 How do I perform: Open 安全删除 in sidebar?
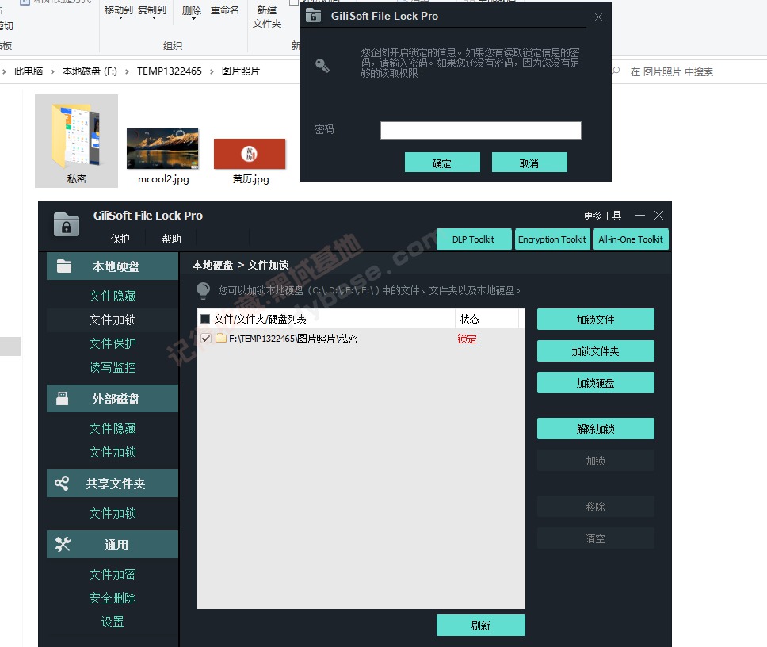[x=113, y=598]
